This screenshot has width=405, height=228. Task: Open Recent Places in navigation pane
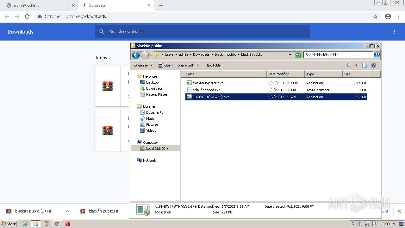coord(157,94)
